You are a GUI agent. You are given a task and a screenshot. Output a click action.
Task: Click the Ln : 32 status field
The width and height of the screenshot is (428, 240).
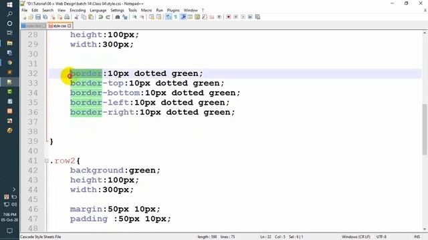click(x=265, y=237)
